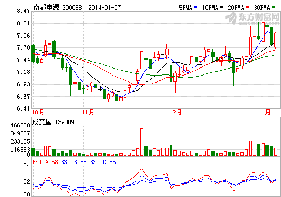Click the 10PMA legend label
The image size is (281, 197).
tap(210, 8)
